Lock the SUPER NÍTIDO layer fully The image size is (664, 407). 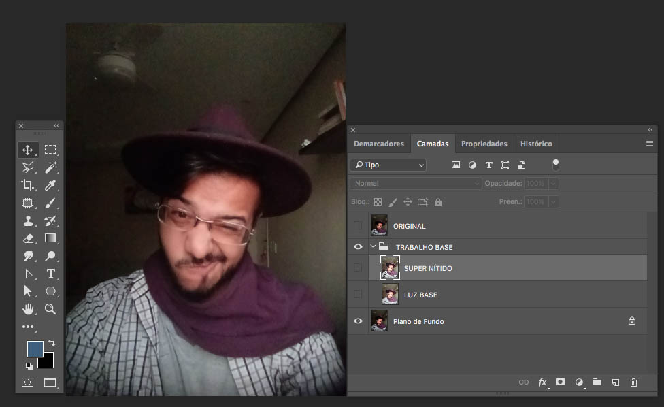point(439,201)
